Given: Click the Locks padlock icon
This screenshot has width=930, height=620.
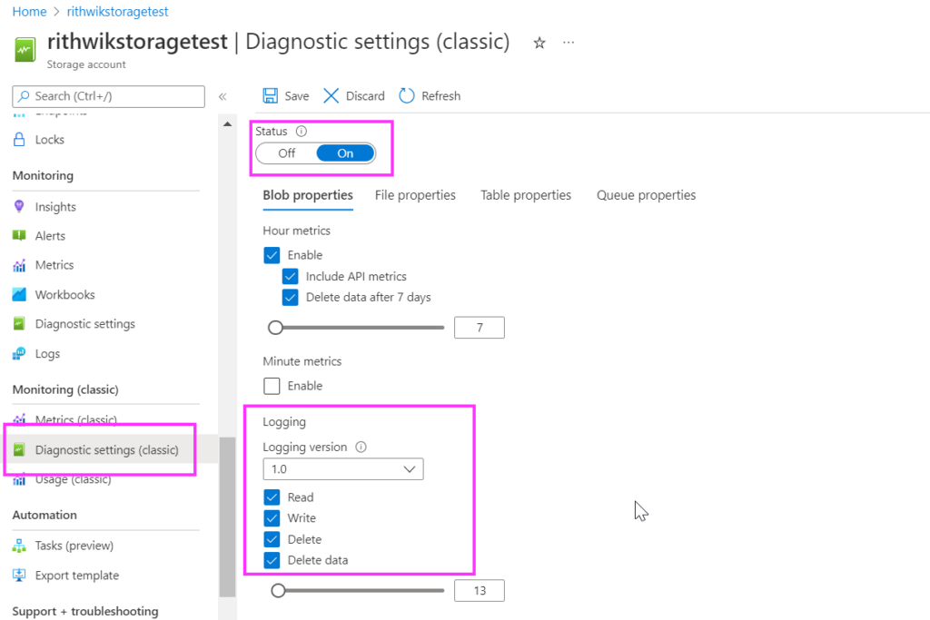Looking at the screenshot, I should (19, 139).
